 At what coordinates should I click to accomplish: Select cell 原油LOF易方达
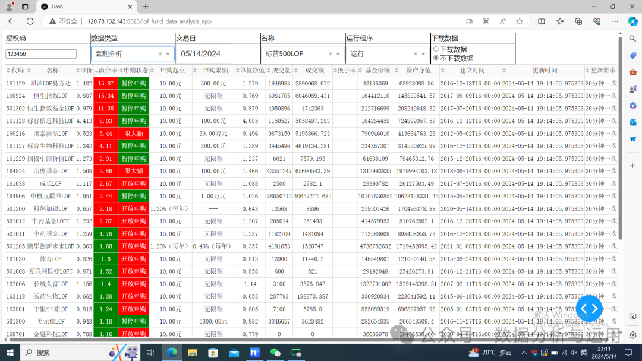tap(51, 83)
